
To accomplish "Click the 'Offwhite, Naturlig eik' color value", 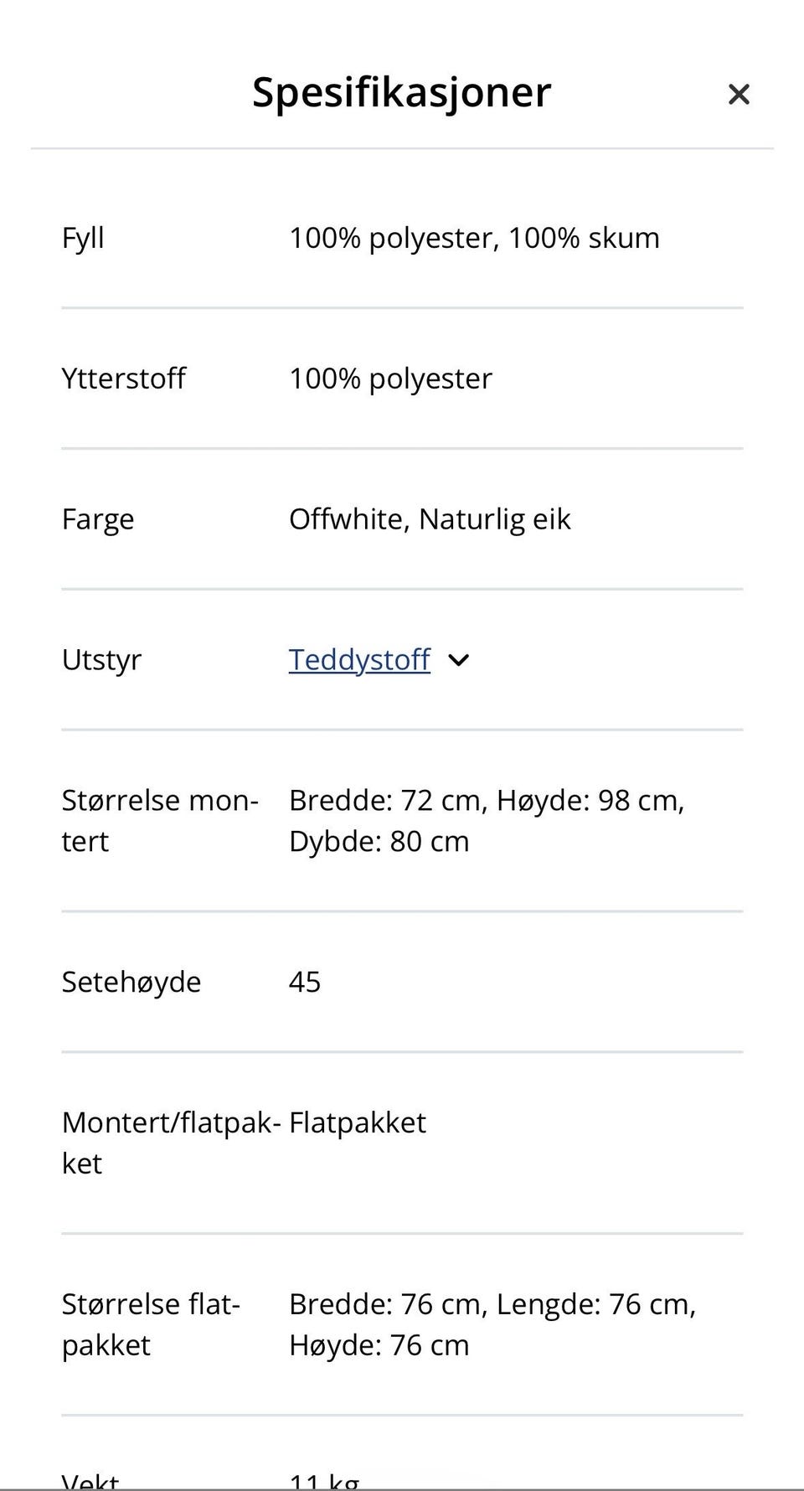I will point(430,519).
